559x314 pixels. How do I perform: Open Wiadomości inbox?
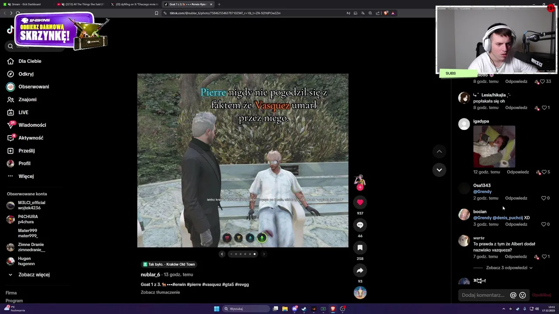[x=26, y=125]
